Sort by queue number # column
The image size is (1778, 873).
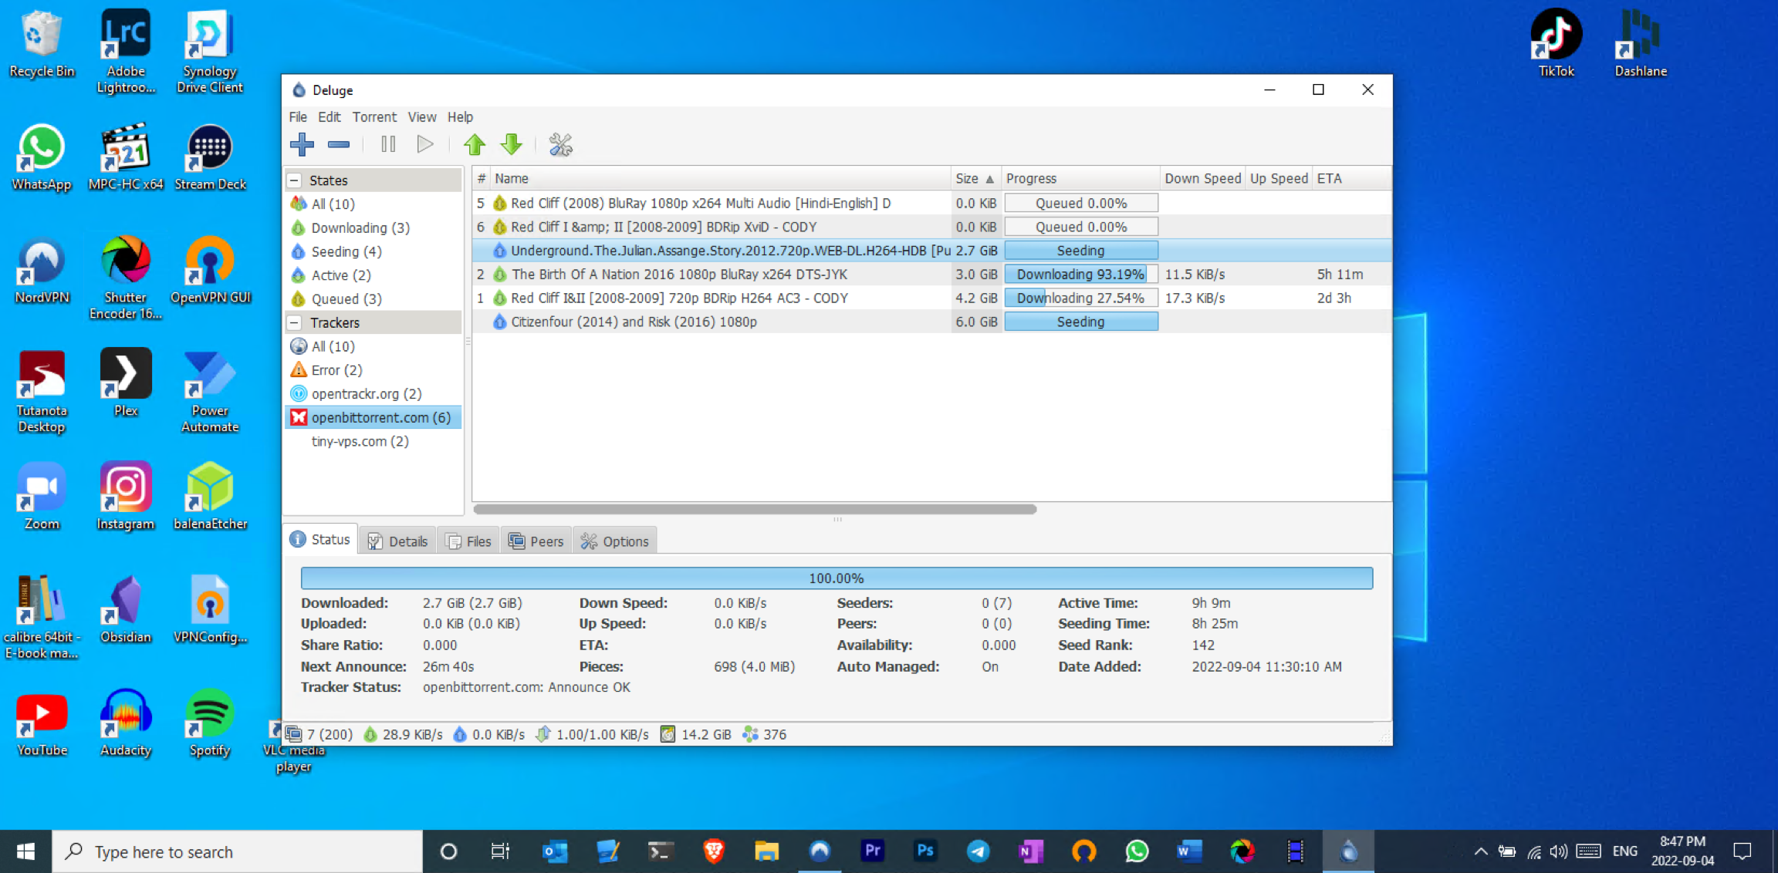pos(482,179)
